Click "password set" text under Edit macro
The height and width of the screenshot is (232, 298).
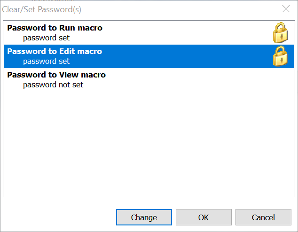click(46, 62)
